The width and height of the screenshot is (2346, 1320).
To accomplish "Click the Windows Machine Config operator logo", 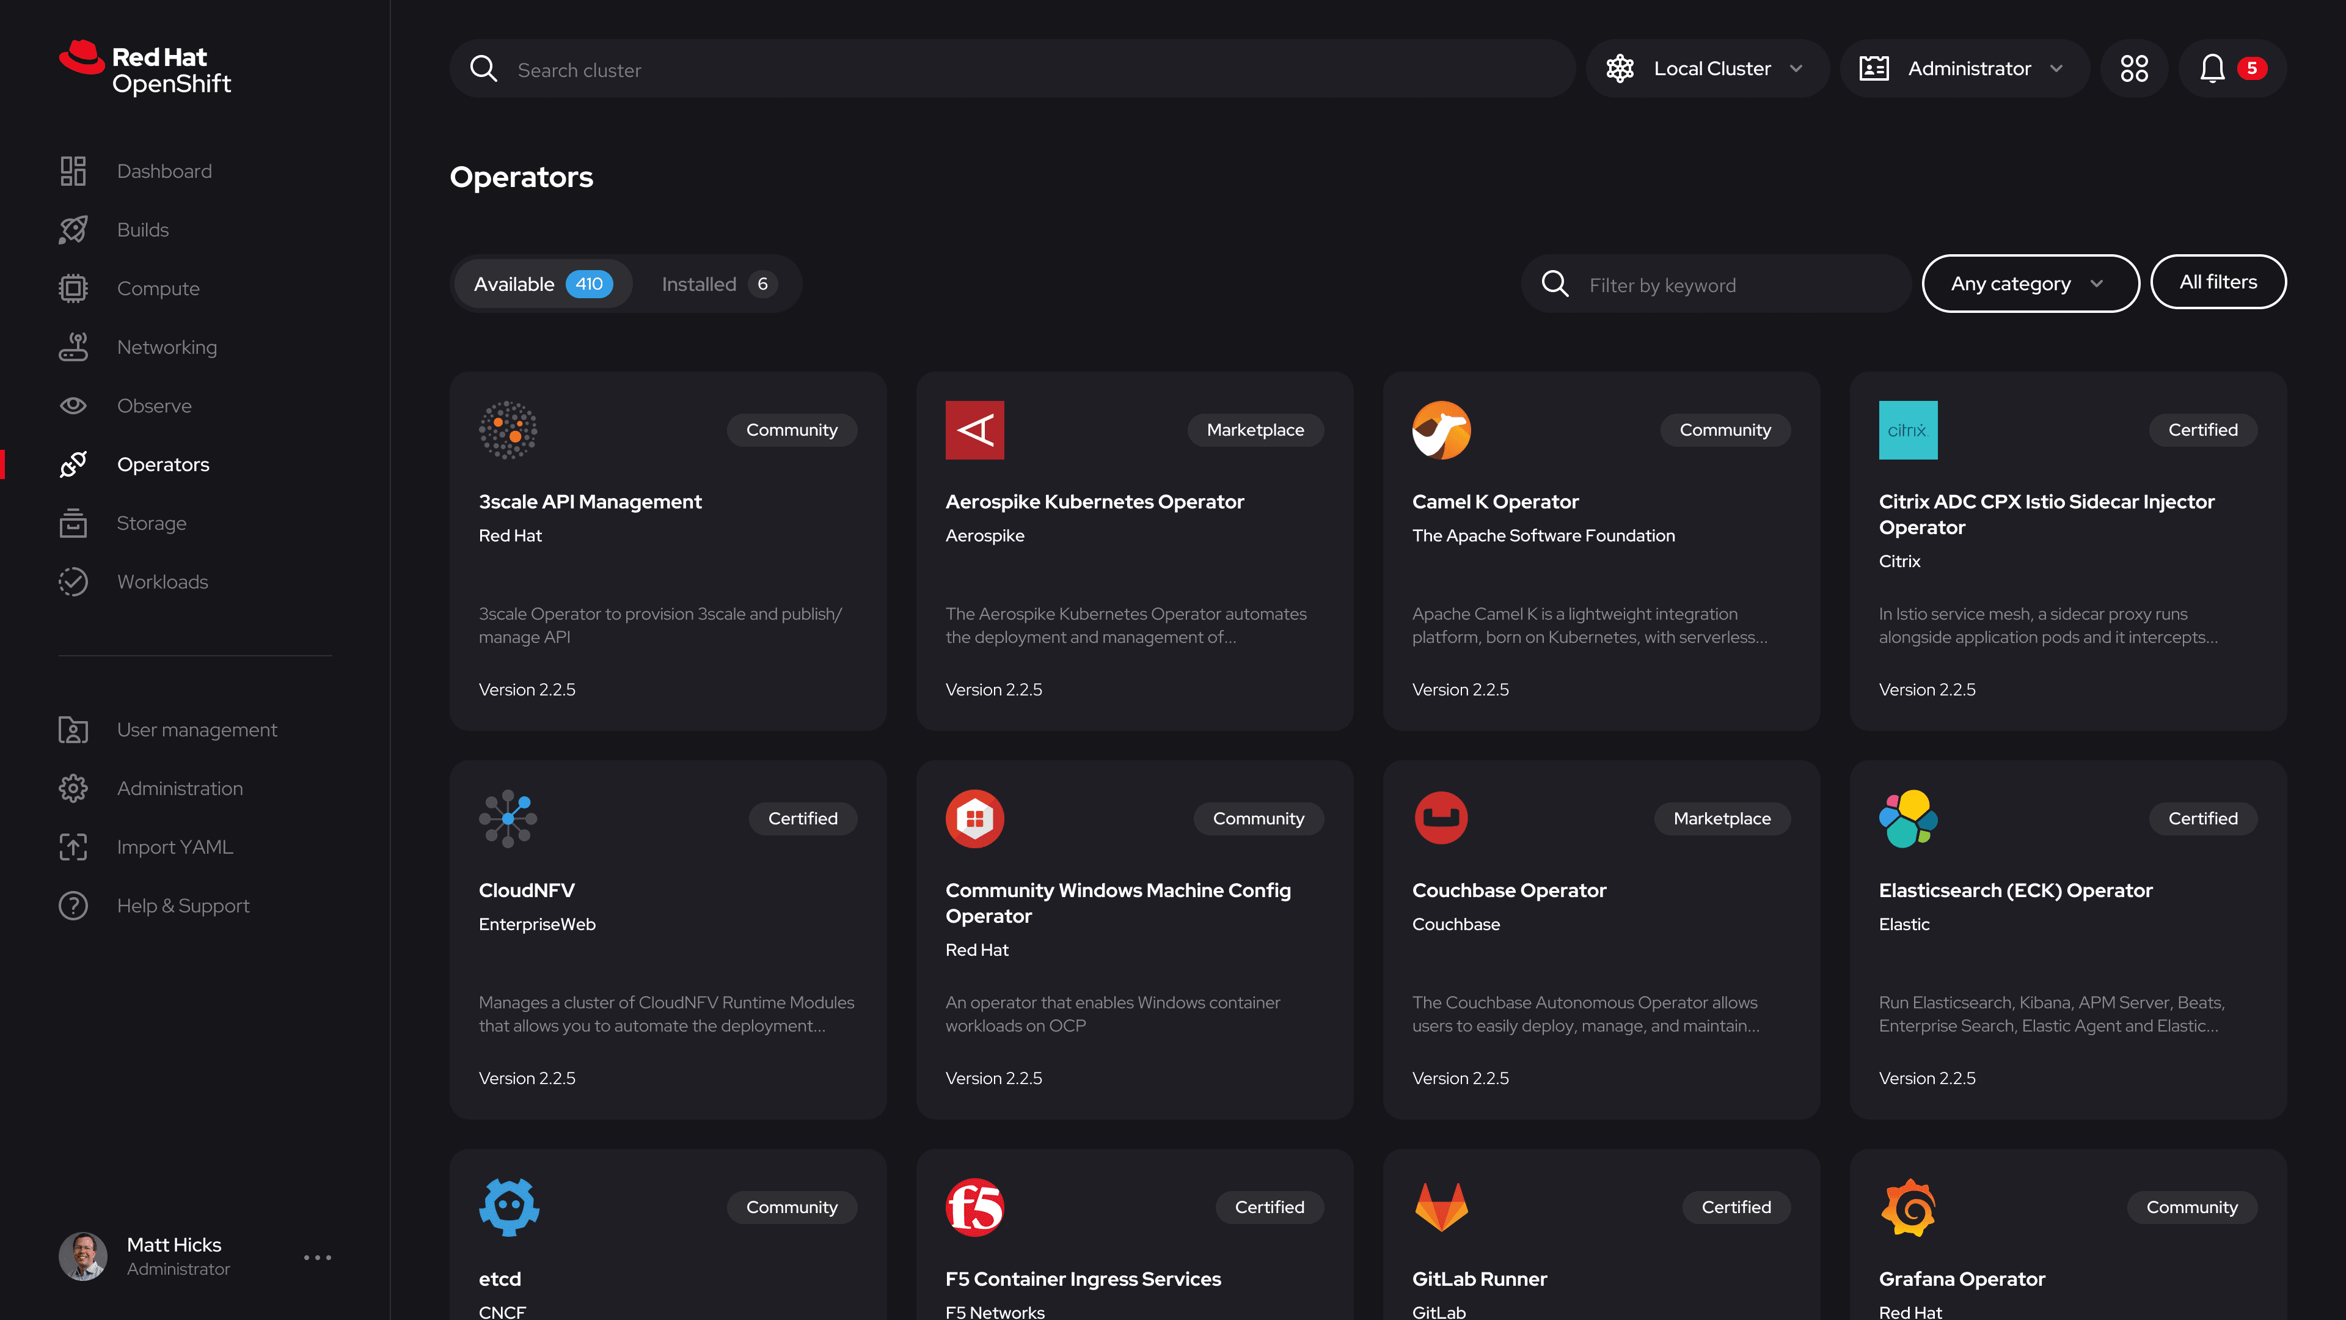I will (x=974, y=819).
